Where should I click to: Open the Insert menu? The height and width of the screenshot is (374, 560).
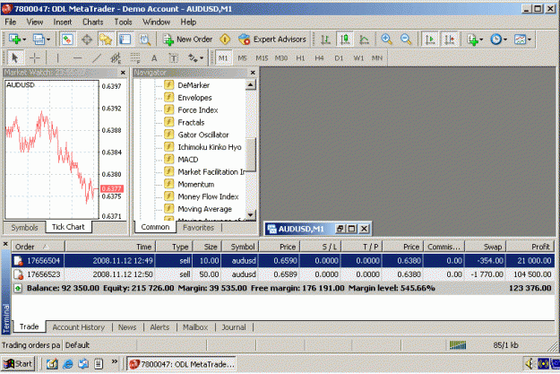pos(63,22)
